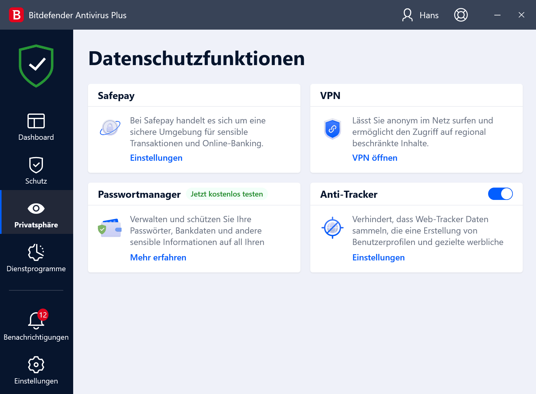536x394 pixels.
Task: Open the Einstellungen gear icon in sidebar
Action: tap(36, 365)
